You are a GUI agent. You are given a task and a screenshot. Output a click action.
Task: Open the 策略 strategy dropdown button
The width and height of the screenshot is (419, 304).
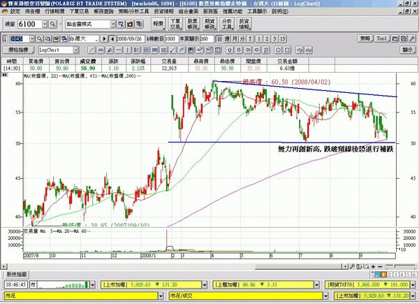[x=365, y=38]
